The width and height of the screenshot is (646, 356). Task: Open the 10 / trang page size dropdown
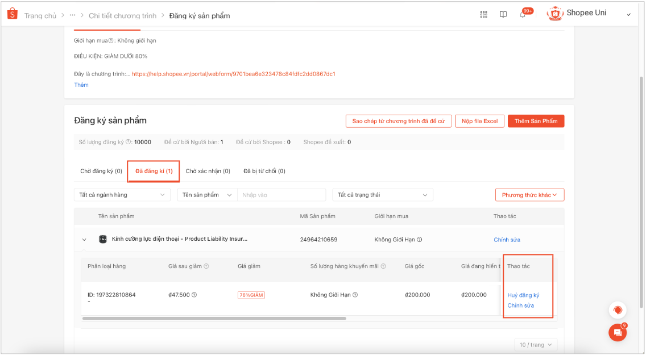535,345
